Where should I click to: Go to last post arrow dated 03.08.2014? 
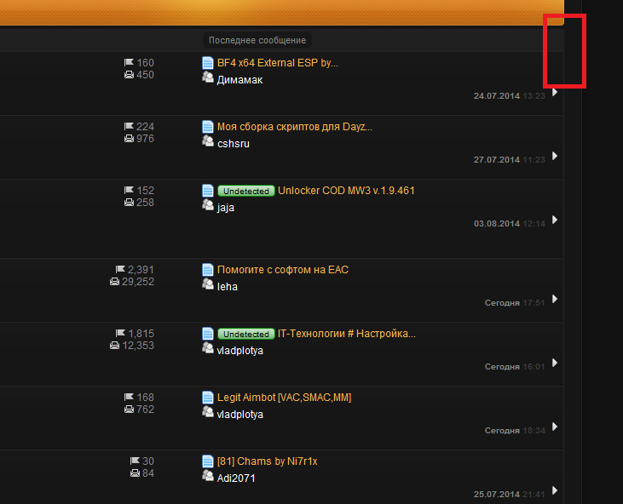pos(555,220)
